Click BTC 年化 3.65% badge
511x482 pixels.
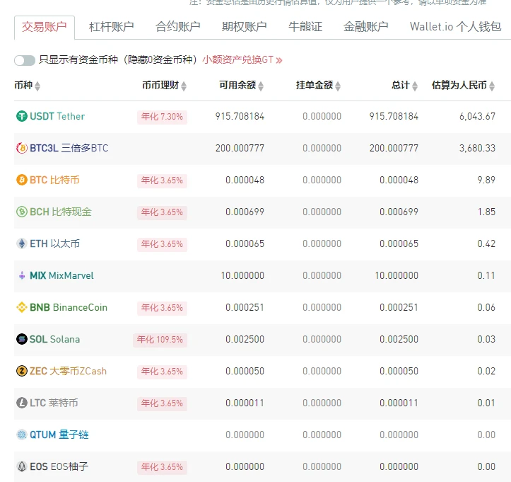click(162, 180)
